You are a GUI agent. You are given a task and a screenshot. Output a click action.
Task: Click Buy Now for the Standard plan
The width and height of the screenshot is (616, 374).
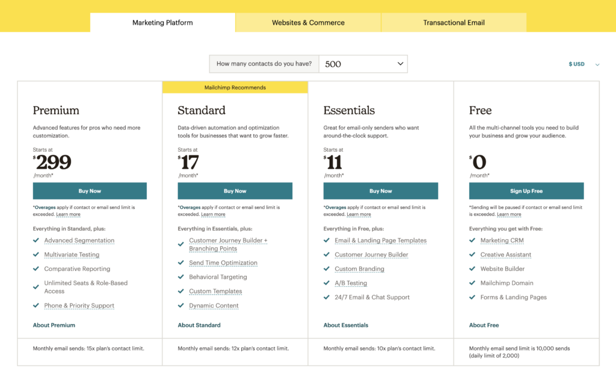click(x=235, y=191)
